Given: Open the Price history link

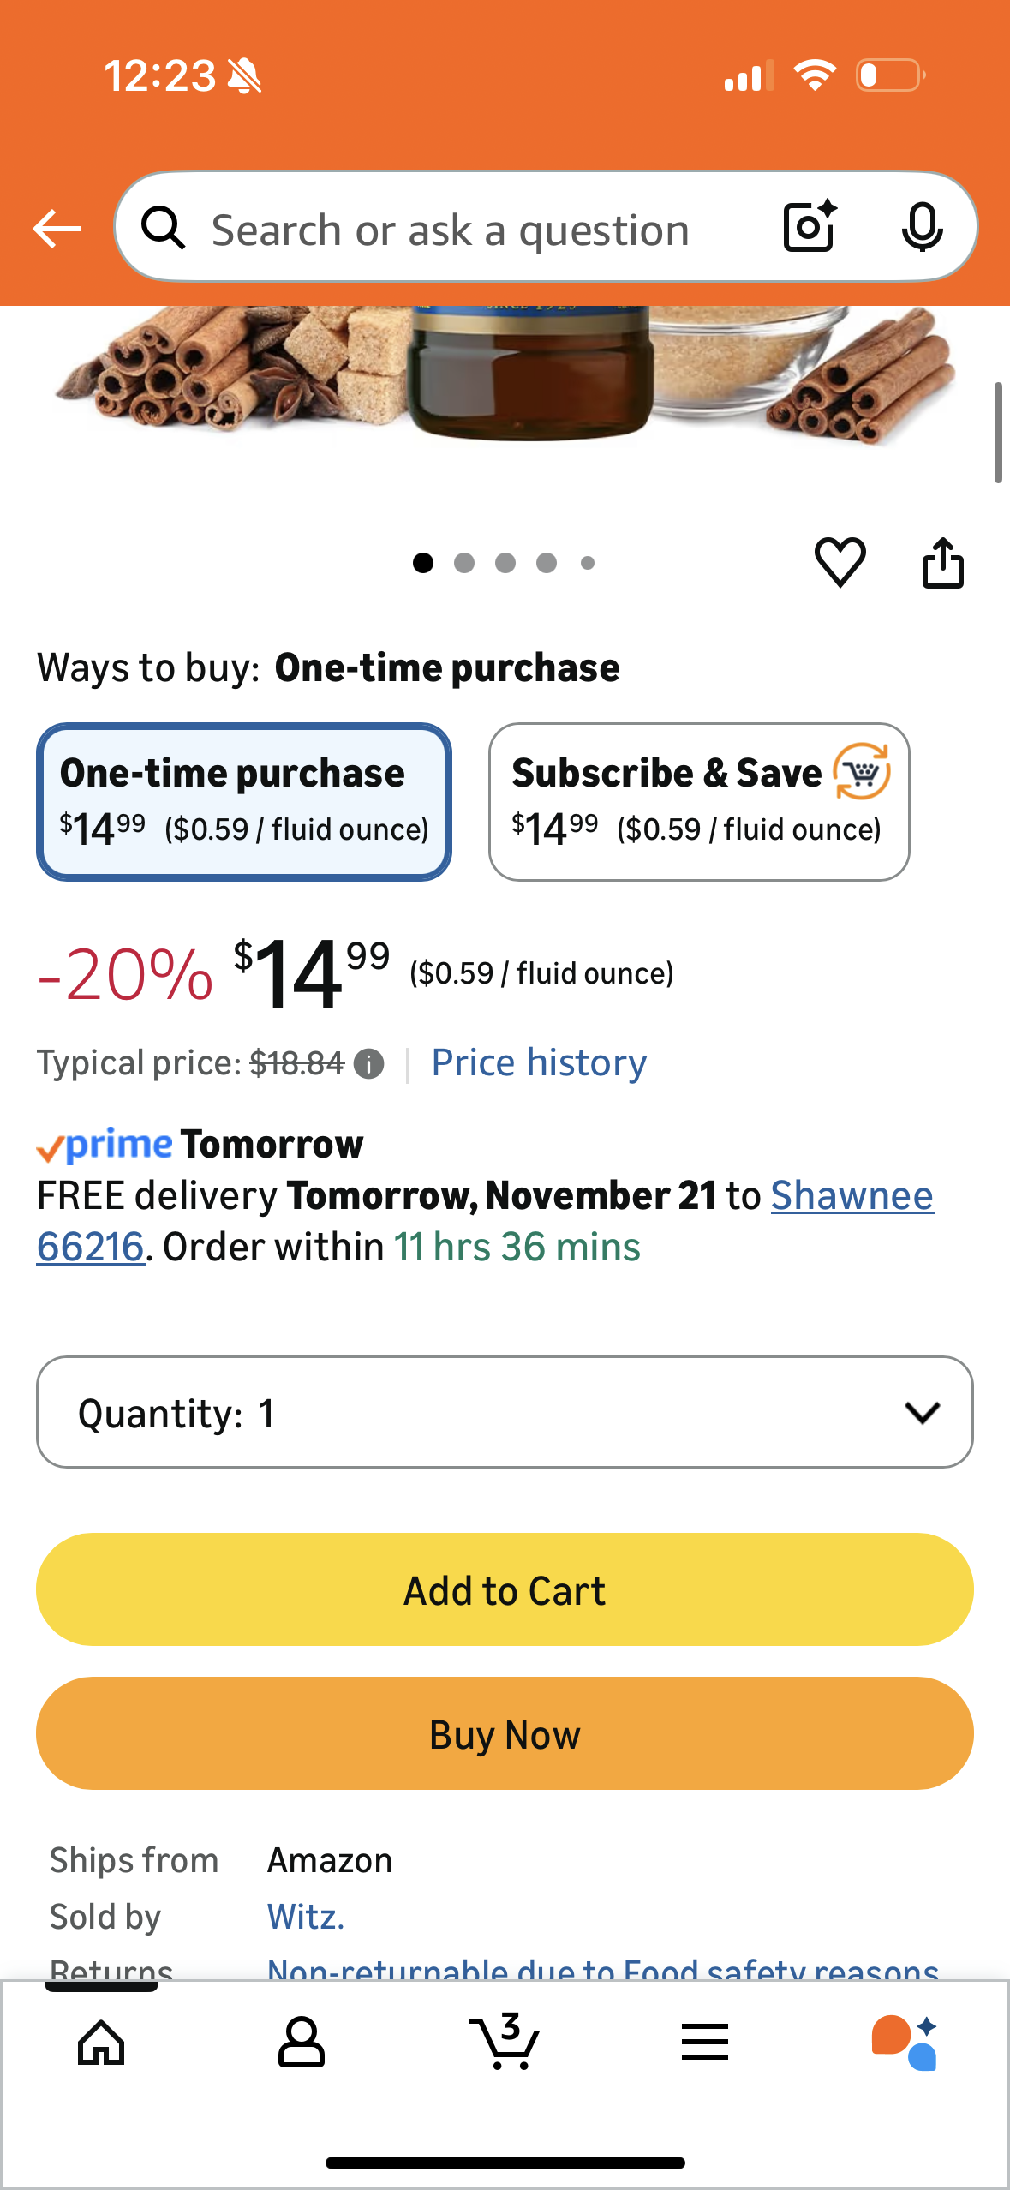Looking at the screenshot, I should [x=539, y=1063].
